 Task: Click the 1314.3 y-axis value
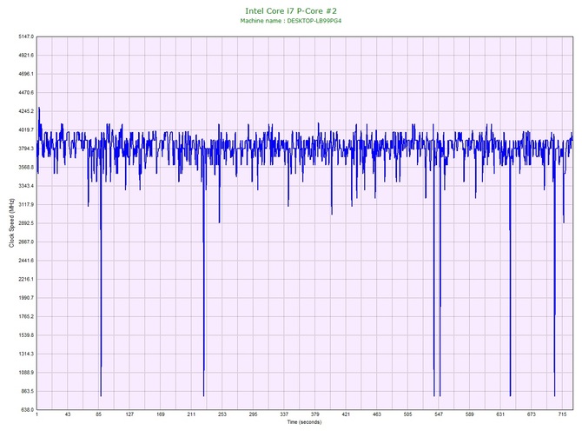[x=26, y=354]
